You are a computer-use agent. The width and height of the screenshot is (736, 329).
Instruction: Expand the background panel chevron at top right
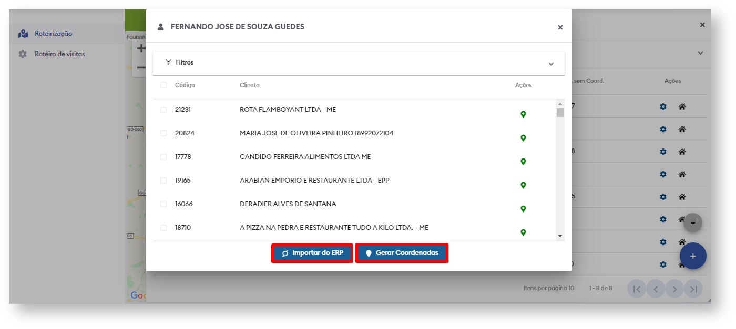click(700, 53)
